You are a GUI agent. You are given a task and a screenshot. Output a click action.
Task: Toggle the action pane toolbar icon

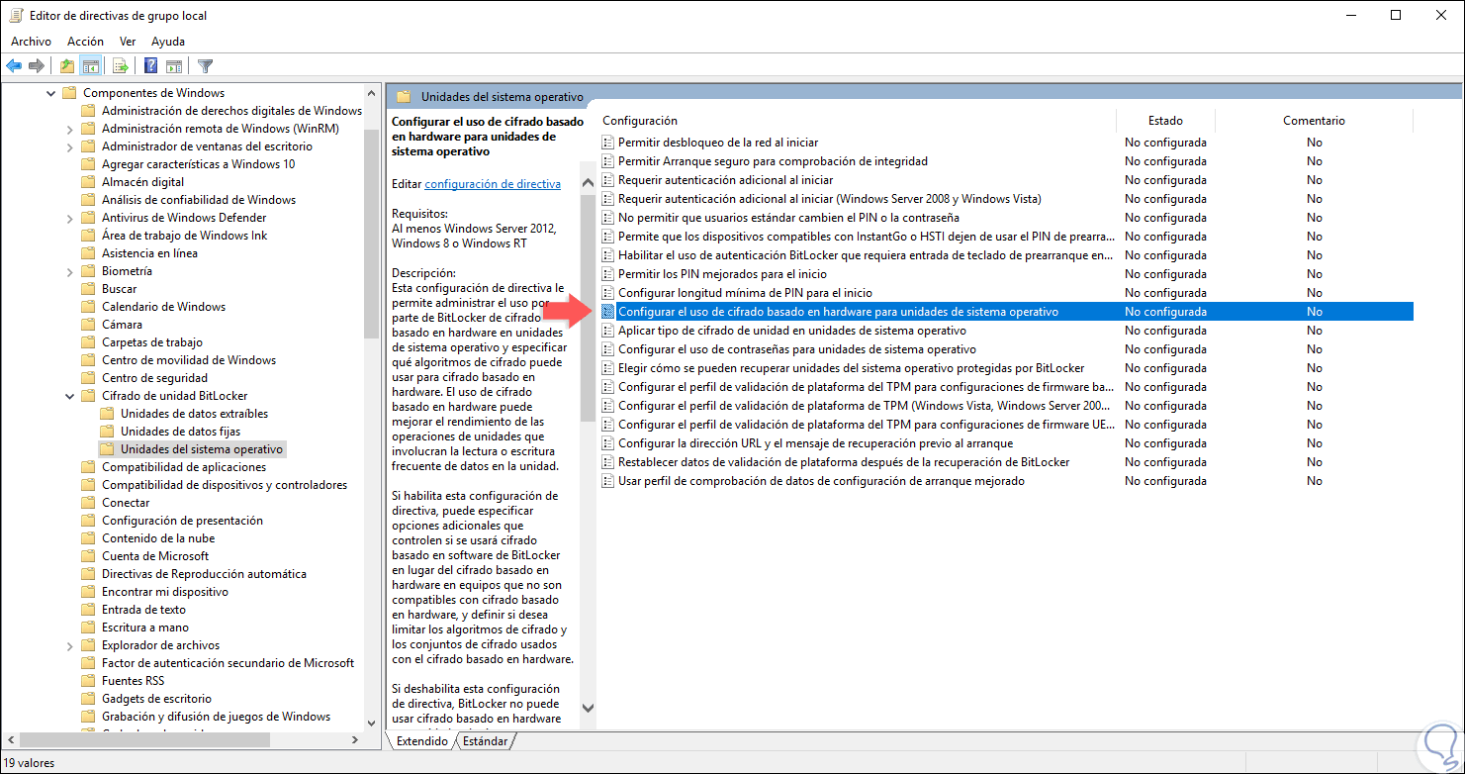point(174,66)
